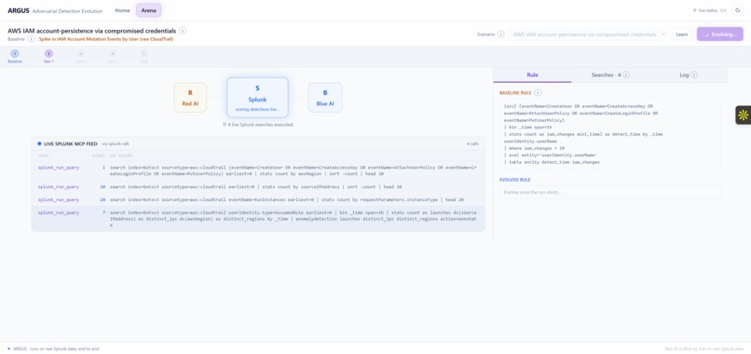
Task: Select the Red AI node card
Action: [190, 97]
